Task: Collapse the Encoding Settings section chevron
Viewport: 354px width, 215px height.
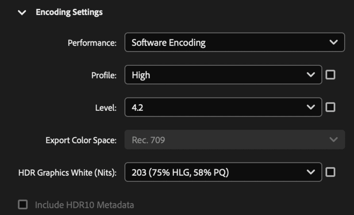Action: pyautogui.click(x=22, y=13)
